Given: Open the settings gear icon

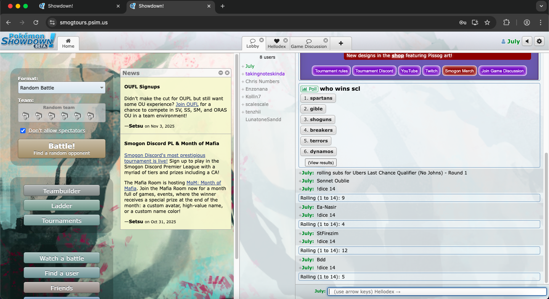Looking at the screenshot, I should click(x=539, y=41).
